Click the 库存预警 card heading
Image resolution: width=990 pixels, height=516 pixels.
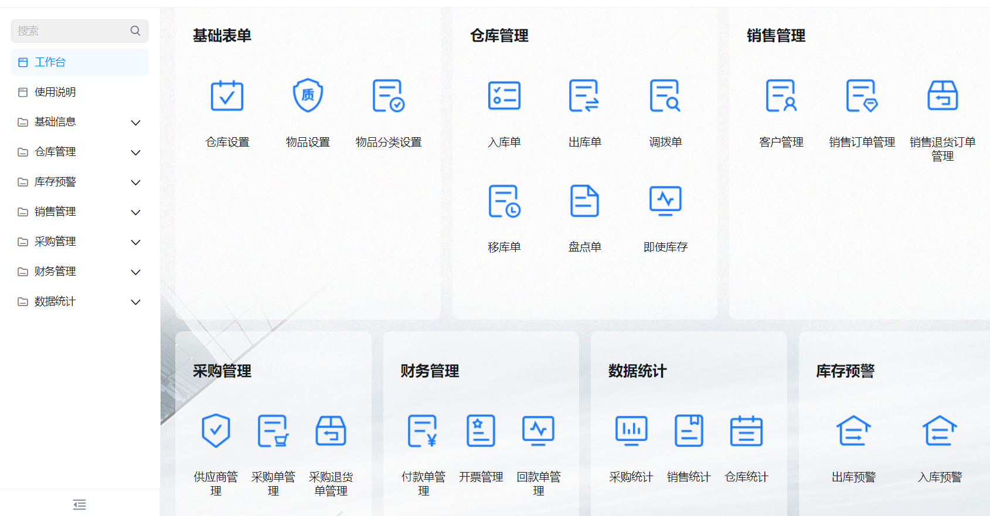845,371
